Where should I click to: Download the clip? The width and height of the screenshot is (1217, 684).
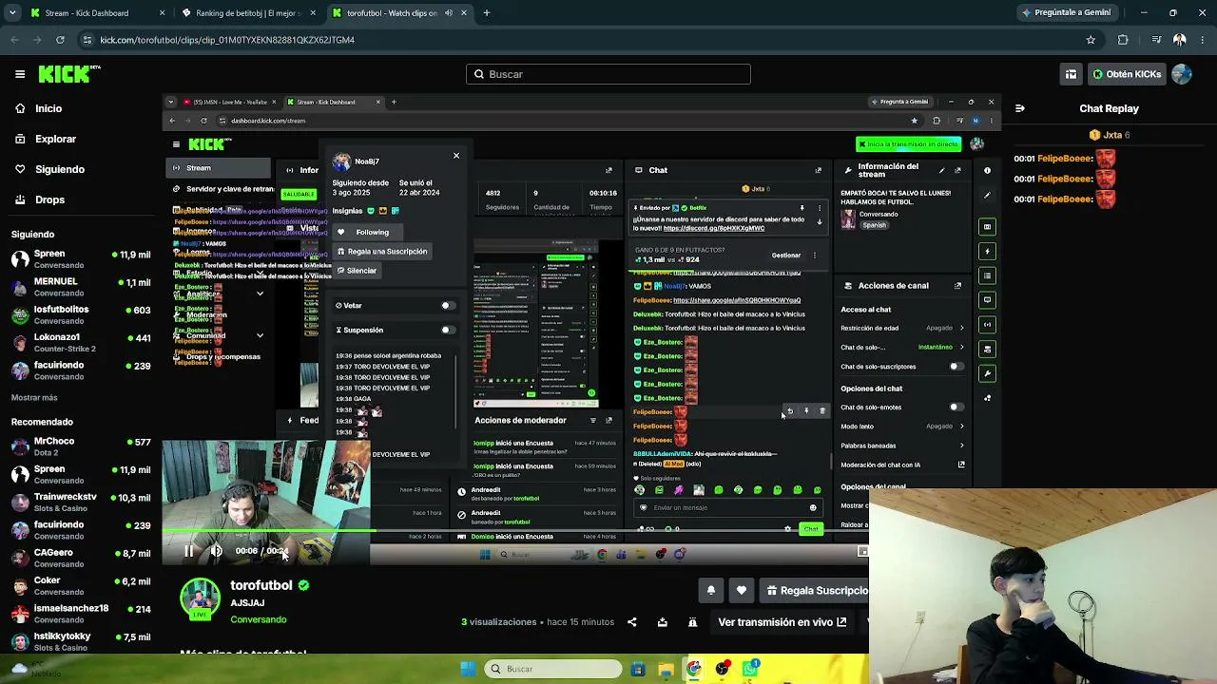click(x=662, y=622)
